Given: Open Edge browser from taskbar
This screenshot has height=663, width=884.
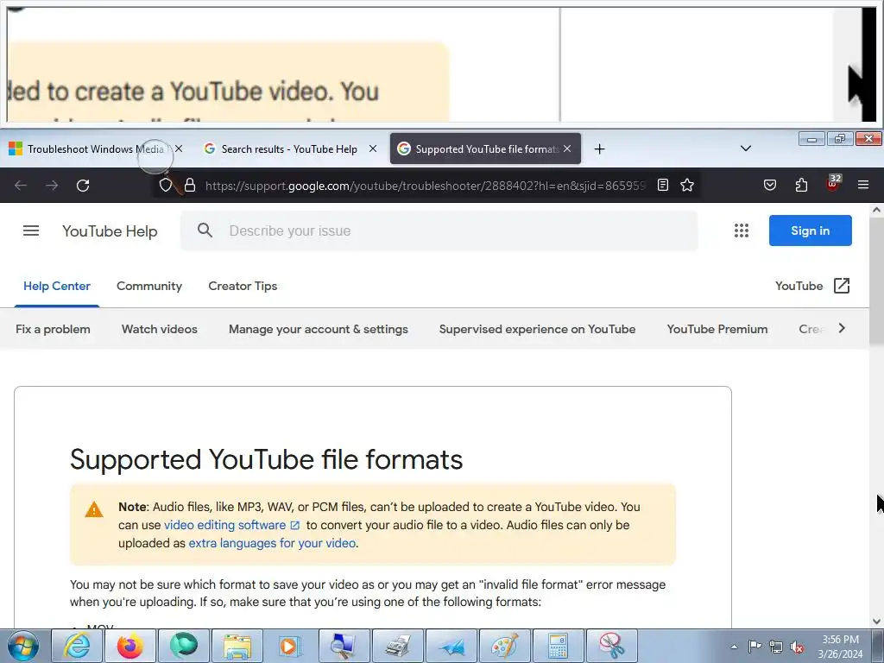Looking at the screenshot, I should 184,646.
